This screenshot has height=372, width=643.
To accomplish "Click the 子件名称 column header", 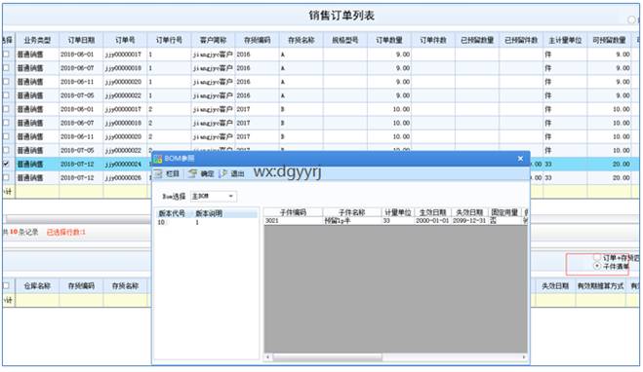I will coord(352,212).
